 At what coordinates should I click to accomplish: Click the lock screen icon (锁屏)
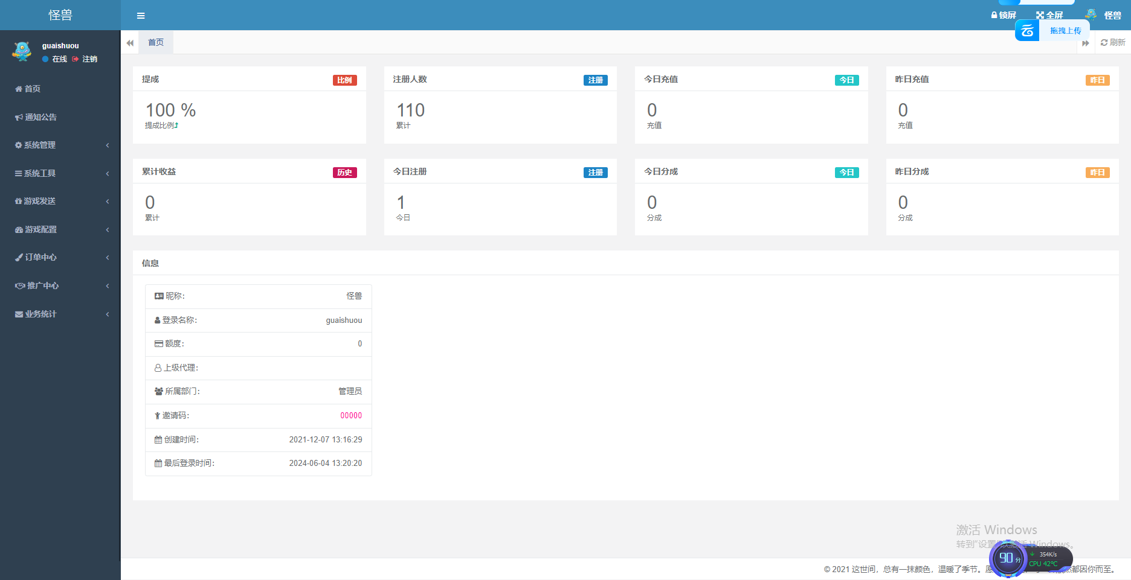click(x=1004, y=15)
